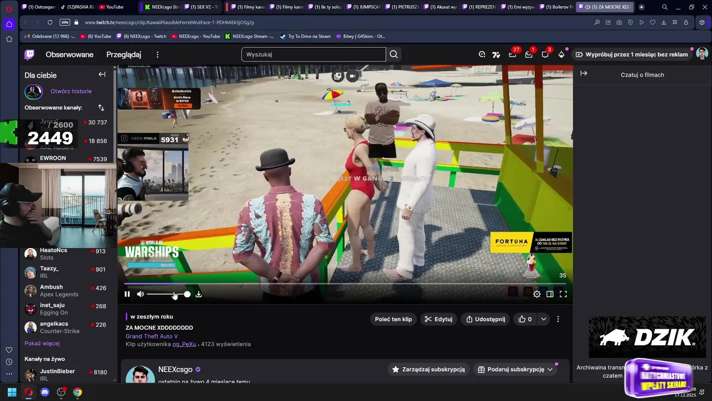Click Wypróbuj przez 1 miesiąc bez reklam

tap(631, 55)
